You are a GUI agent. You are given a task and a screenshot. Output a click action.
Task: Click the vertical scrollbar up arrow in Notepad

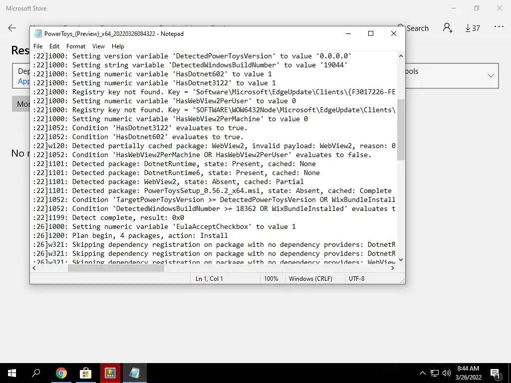click(401, 56)
